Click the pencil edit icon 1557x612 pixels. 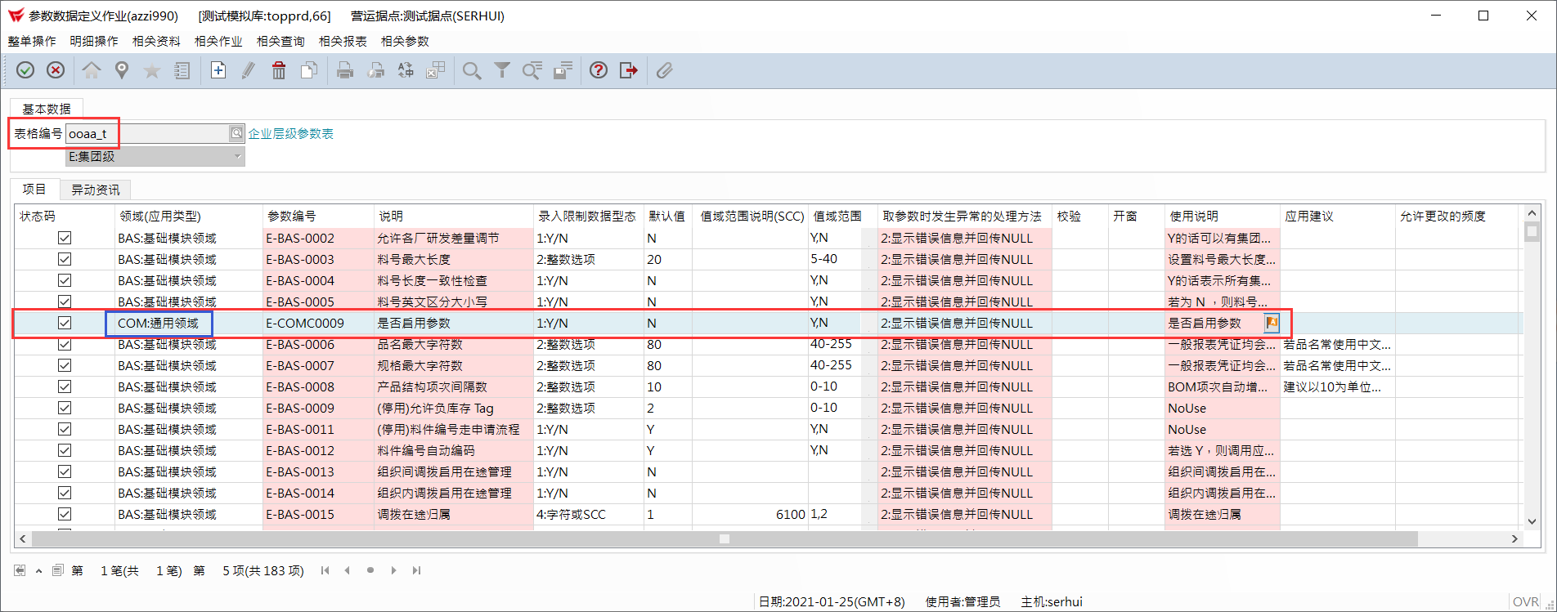tap(249, 71)
